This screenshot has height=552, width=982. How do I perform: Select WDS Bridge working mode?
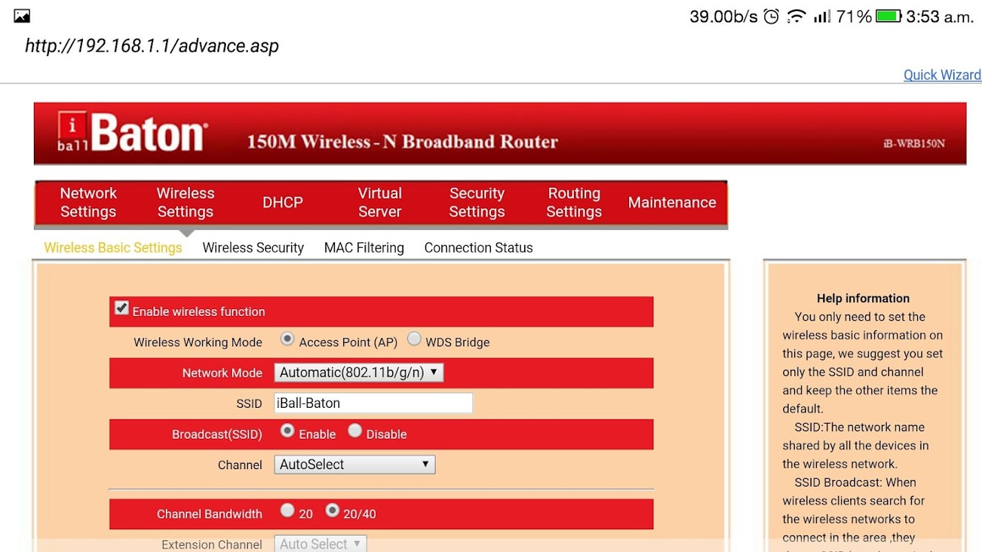click(x=414, y=339)
